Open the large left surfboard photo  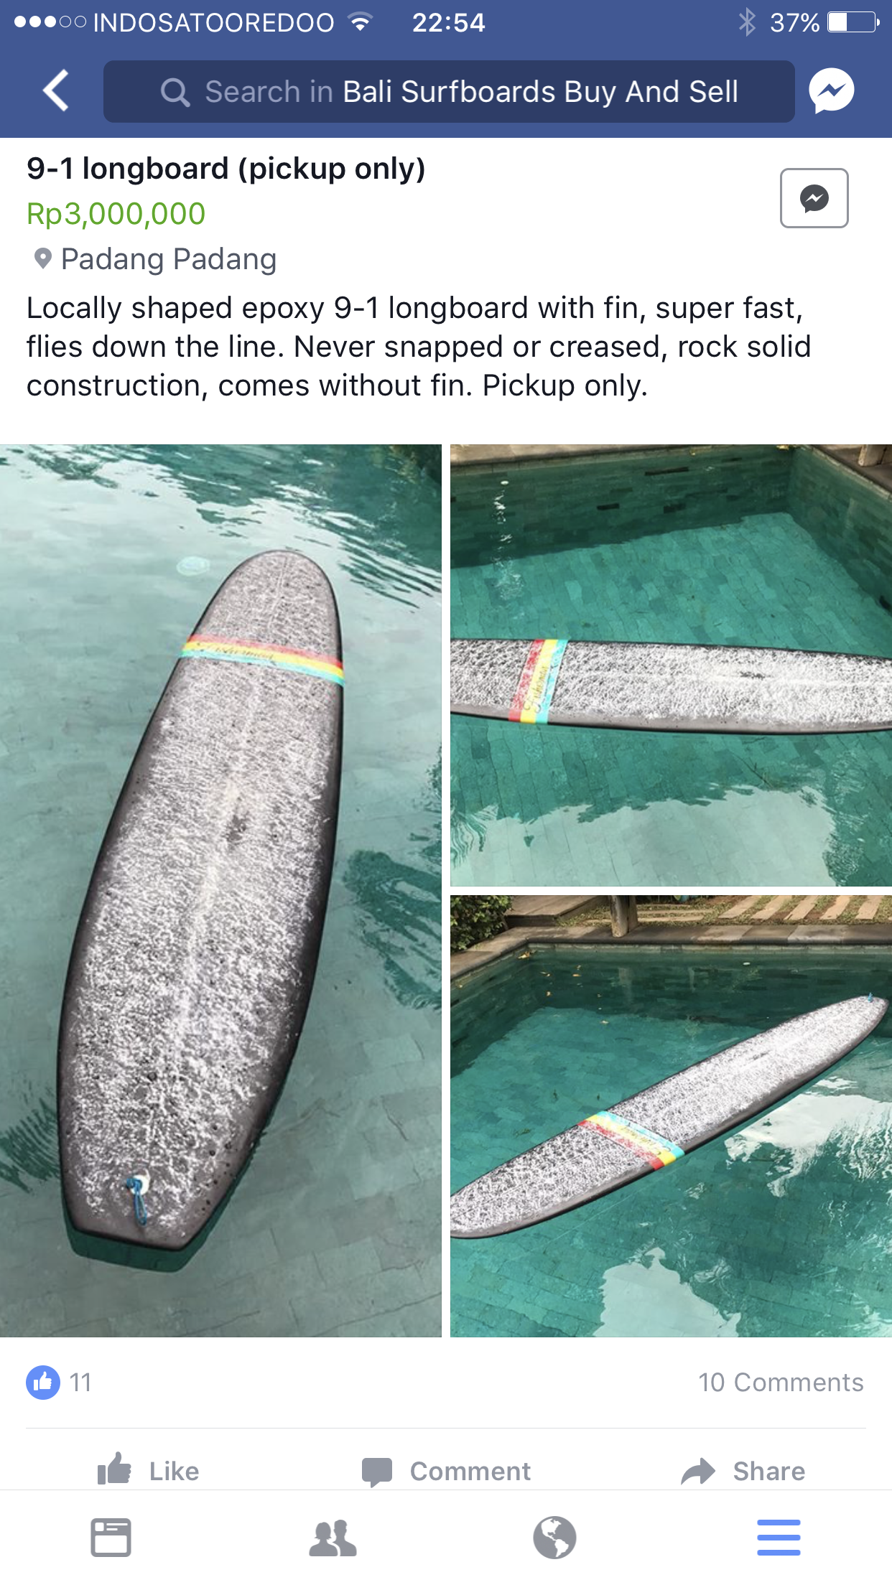pos(220,890)
